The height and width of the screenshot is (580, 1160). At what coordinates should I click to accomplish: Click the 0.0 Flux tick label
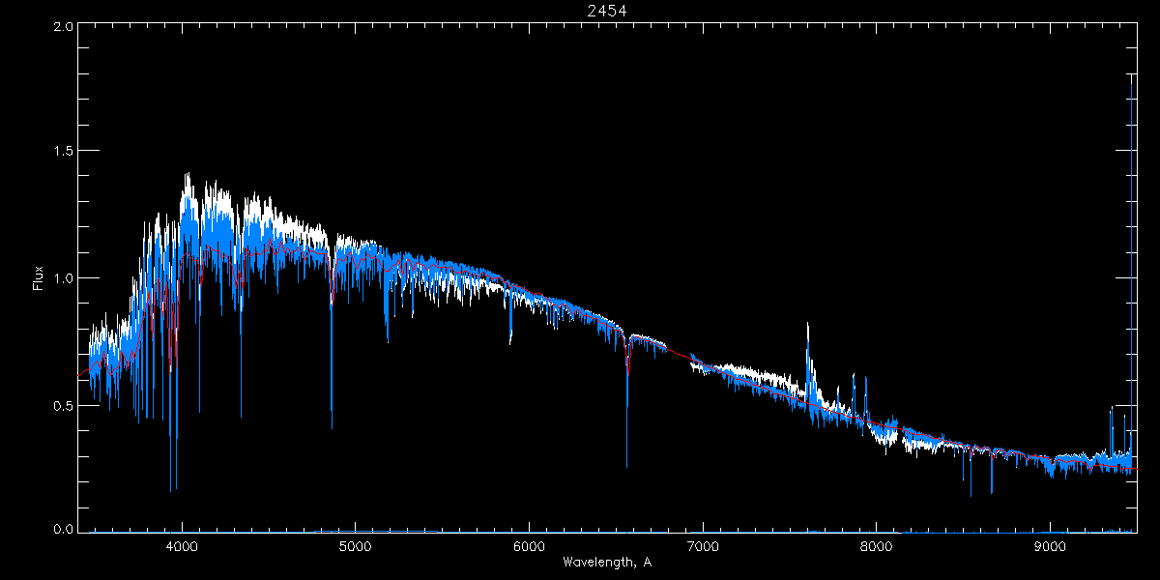click(62, 529)
